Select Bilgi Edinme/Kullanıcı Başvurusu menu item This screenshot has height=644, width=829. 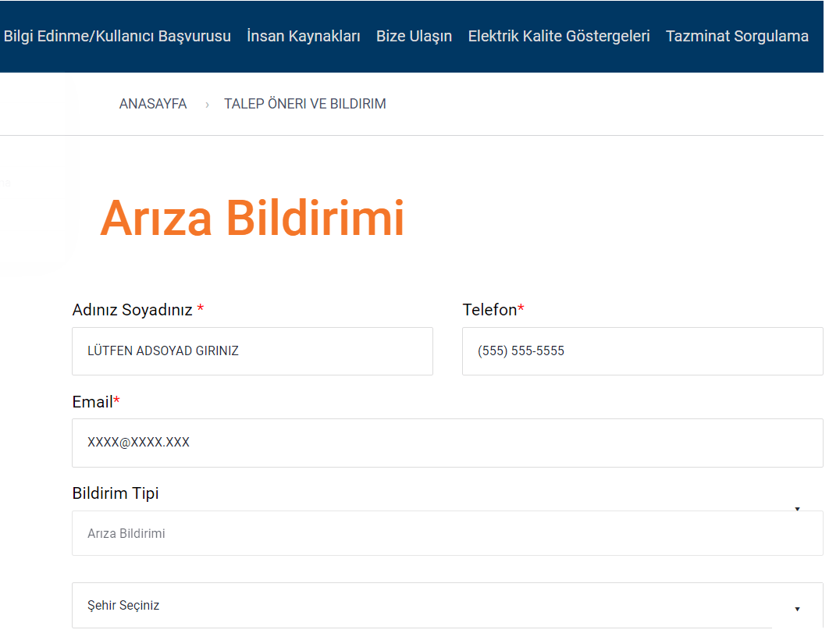[x=117, y=36]
